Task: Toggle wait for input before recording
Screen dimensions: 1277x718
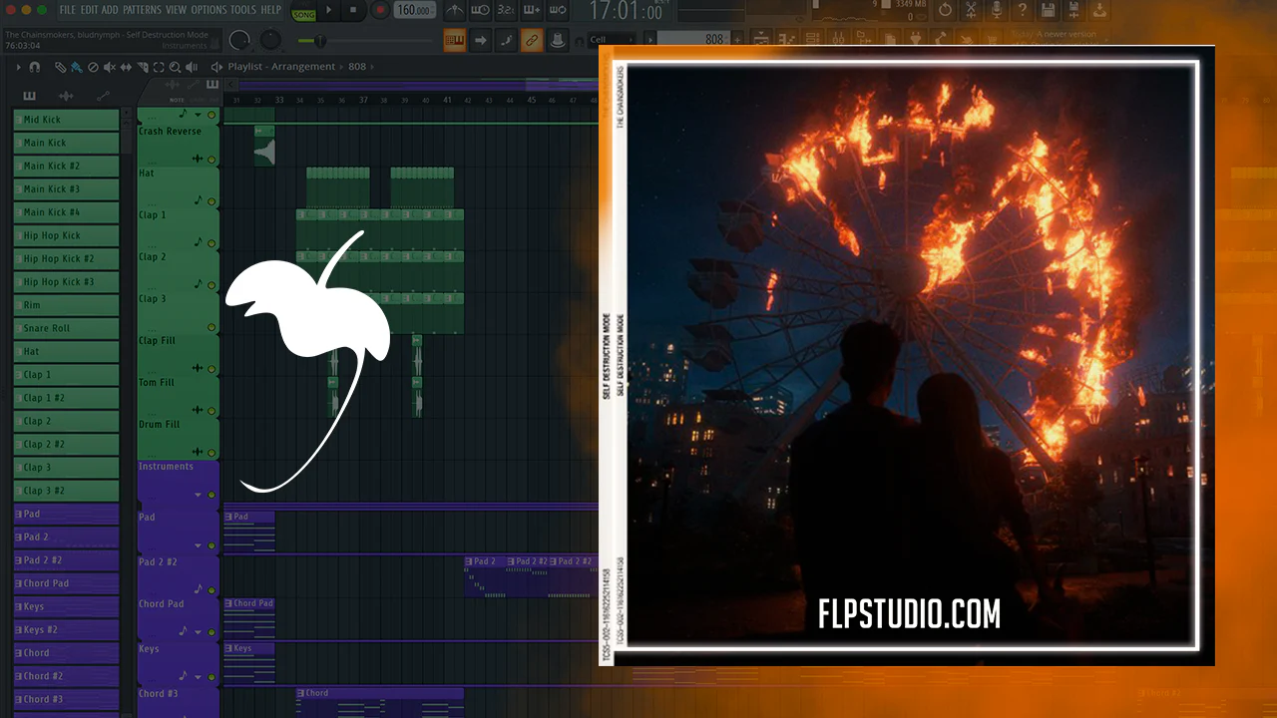Action: (480, 11)
